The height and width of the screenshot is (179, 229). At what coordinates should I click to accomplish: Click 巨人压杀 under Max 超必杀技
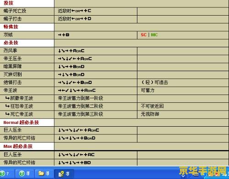point(12,155)
